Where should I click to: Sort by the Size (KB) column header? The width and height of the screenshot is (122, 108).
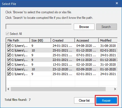click(x=40, y=40)
